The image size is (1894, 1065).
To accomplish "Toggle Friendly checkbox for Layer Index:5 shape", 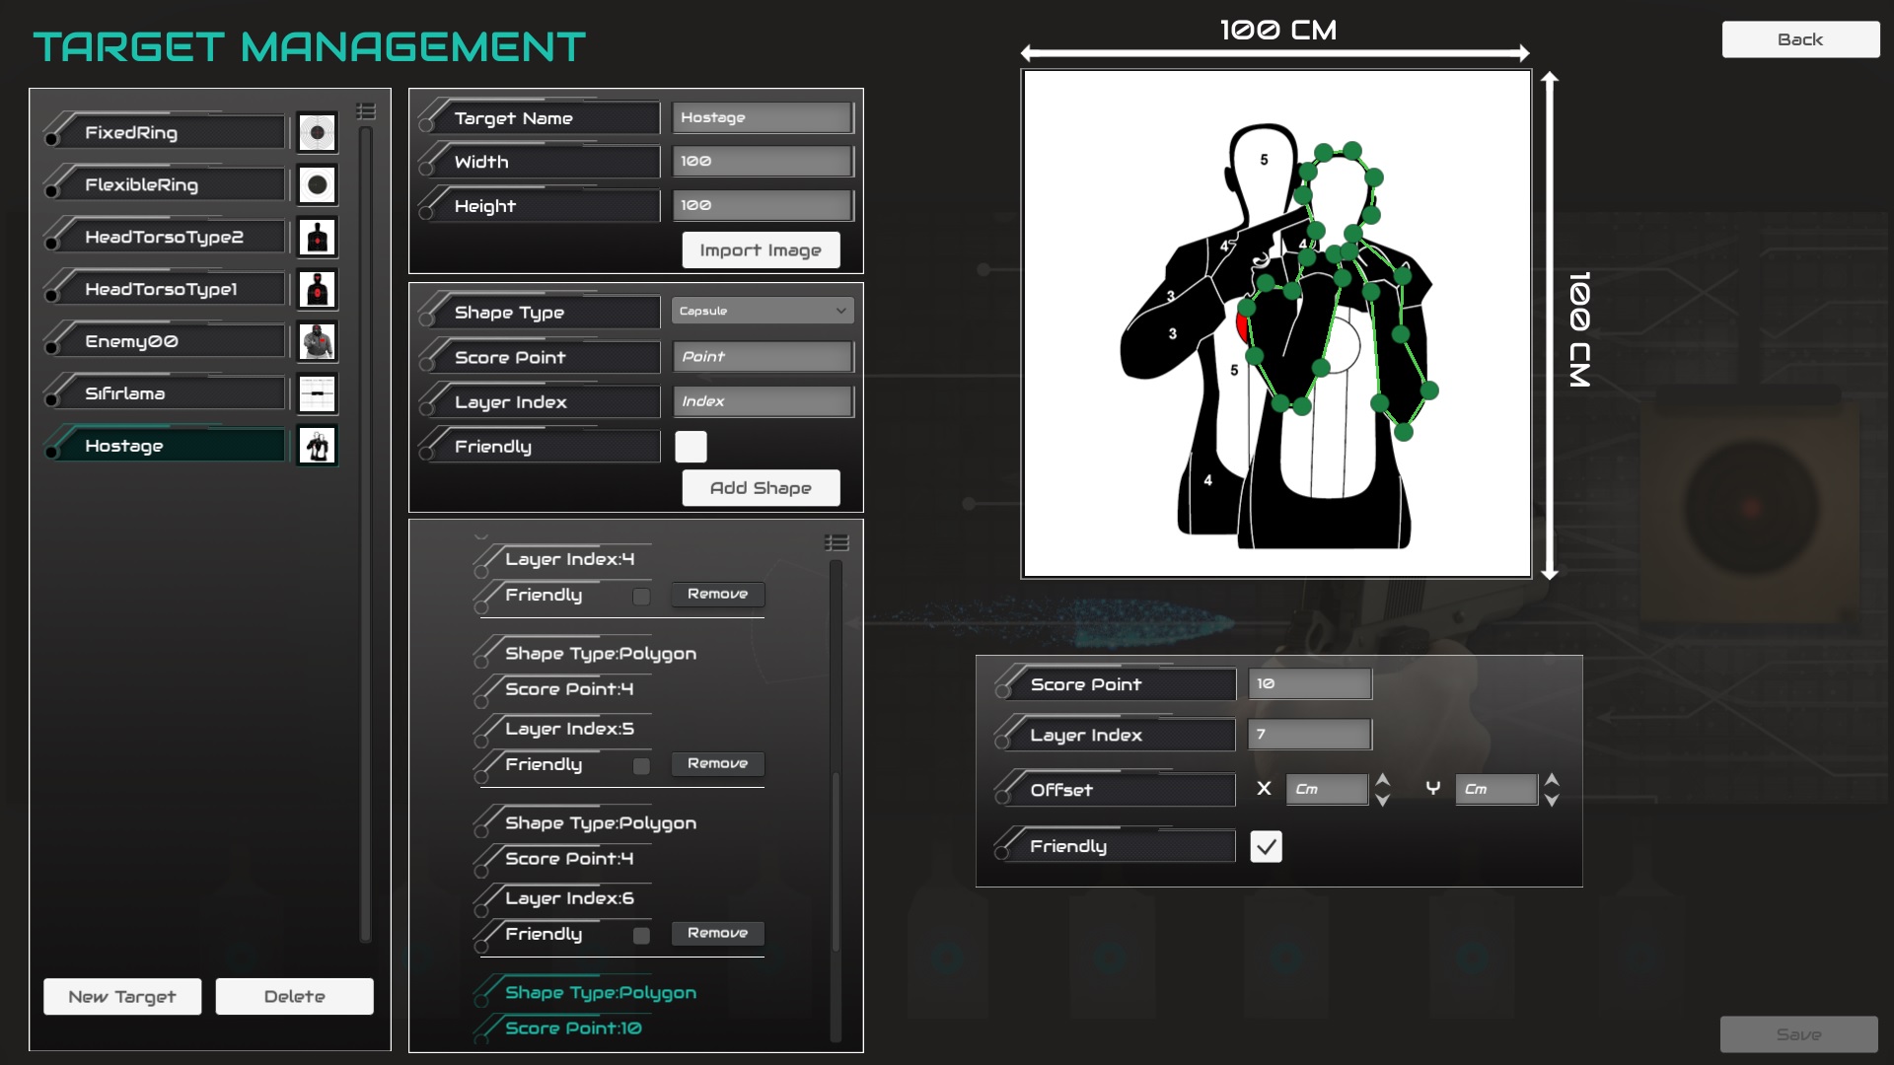I will 641,766.
